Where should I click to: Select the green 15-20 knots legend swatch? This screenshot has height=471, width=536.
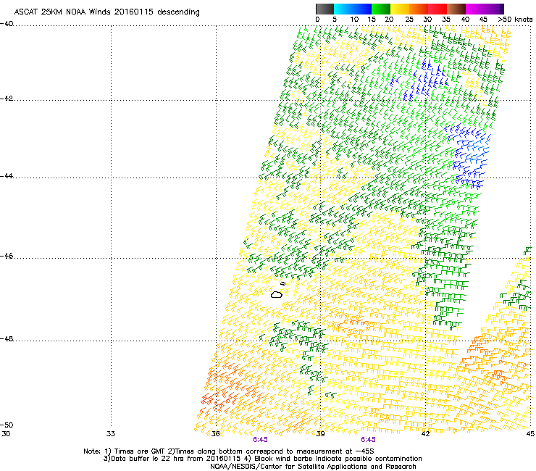click(x=381, y=9)
